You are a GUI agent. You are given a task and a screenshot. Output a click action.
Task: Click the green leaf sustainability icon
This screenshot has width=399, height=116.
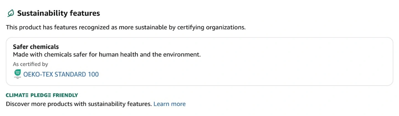click(x=11, y=13)
